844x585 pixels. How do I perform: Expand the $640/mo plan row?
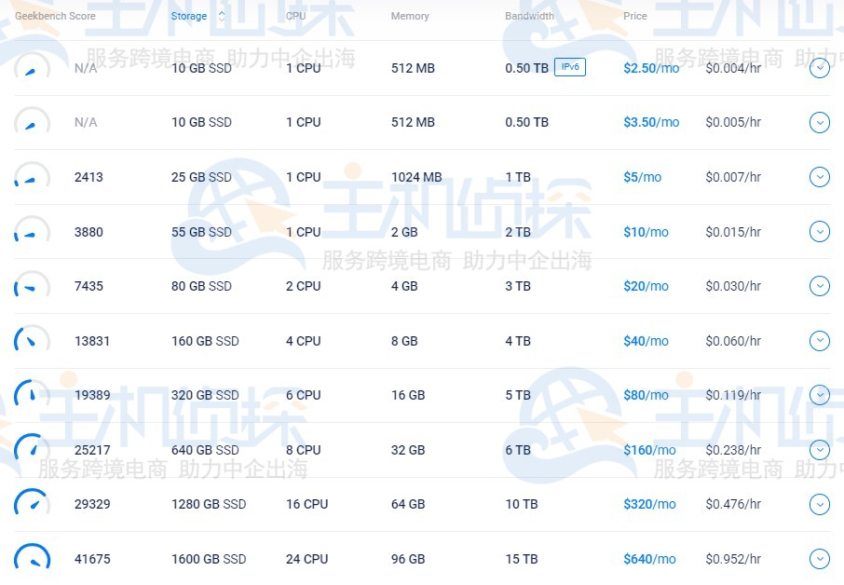pos(819,559)
